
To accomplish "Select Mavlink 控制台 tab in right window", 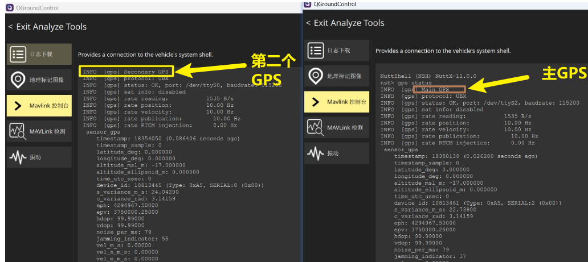I will pyautogui.click(x=337, y=102).
